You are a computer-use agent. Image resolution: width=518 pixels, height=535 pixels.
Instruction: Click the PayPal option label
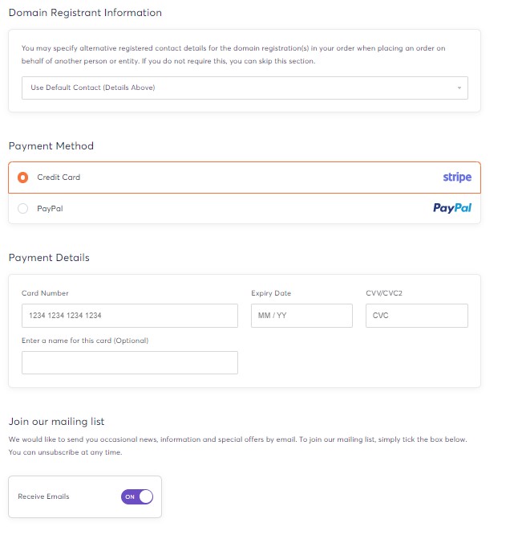click(x=50, y=209)
